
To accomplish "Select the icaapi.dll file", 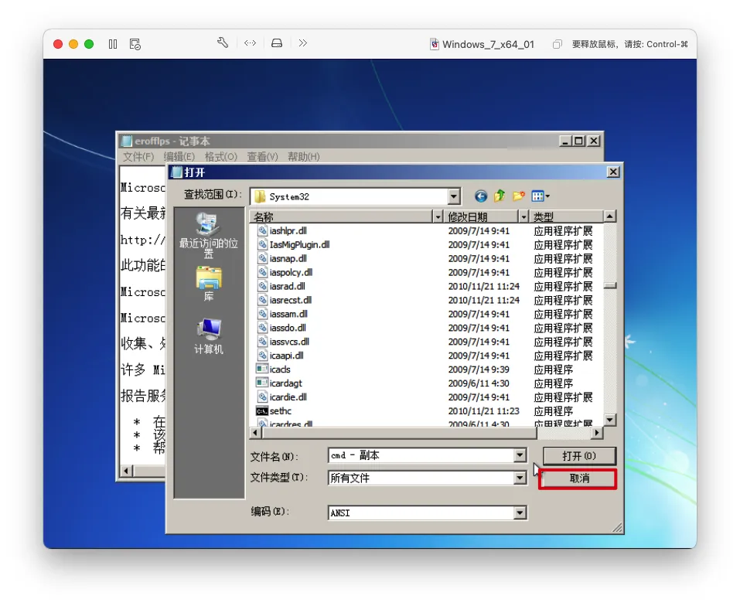I will click(x=286, y=355).
